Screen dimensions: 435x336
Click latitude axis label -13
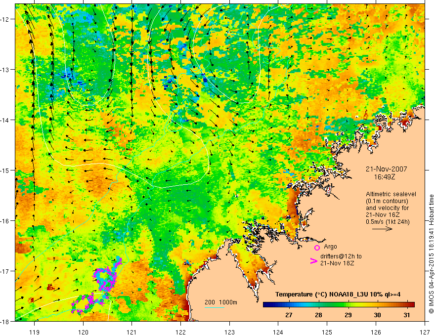click(x=5, y=70)
